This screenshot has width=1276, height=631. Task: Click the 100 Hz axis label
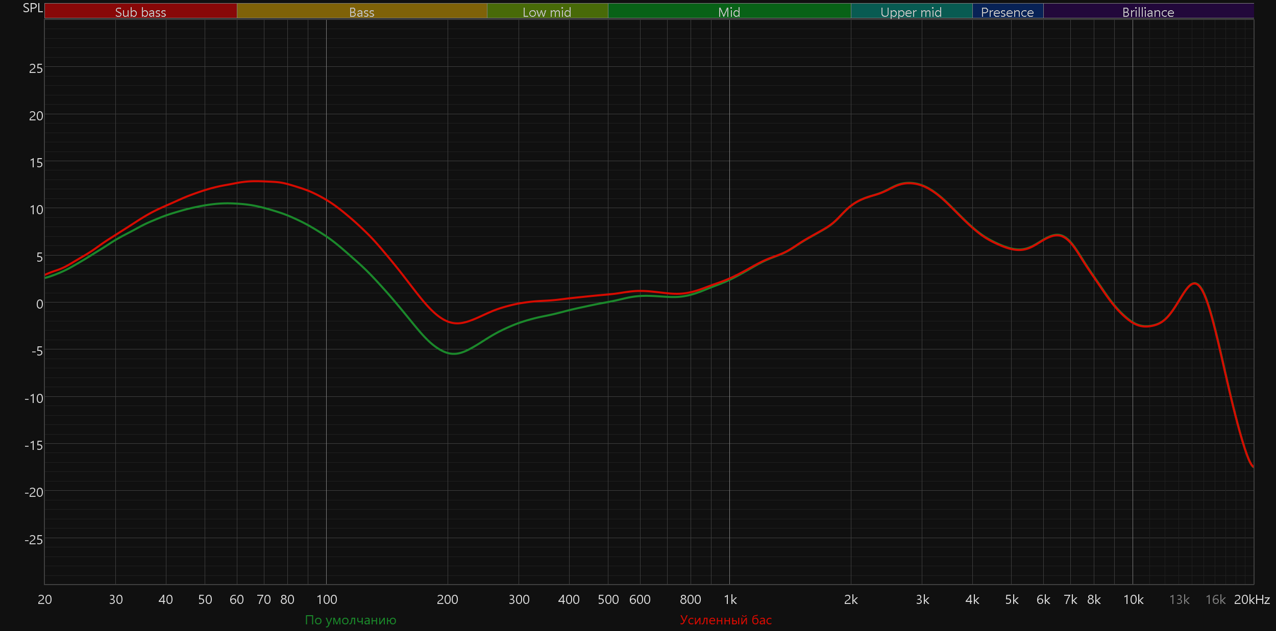click(327, 599)
